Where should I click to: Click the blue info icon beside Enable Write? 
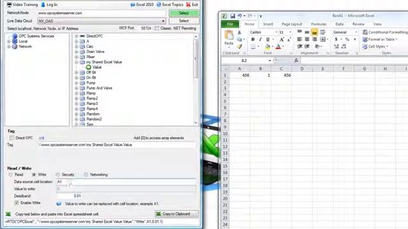point(59,204)
